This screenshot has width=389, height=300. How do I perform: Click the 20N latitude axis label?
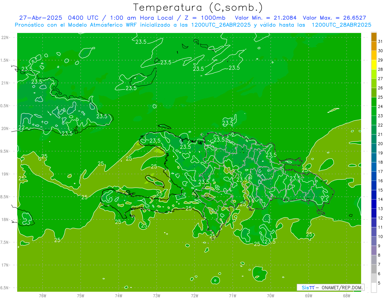click(x=5, y=128)
